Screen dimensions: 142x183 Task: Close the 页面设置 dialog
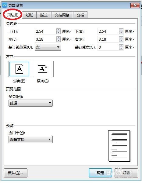tap(135, 5)
